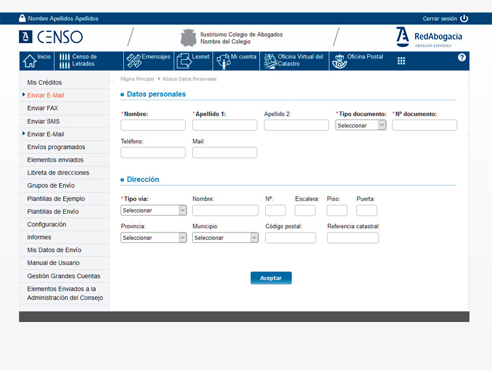Click the CENSO logo
This screenshot has height=387, width=492.
[x=51, y=36]
